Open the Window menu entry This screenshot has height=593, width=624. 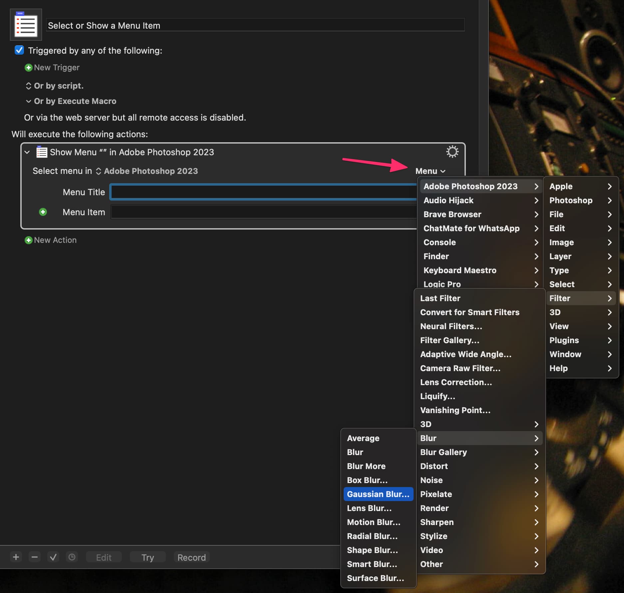click(x=581, y=354)
